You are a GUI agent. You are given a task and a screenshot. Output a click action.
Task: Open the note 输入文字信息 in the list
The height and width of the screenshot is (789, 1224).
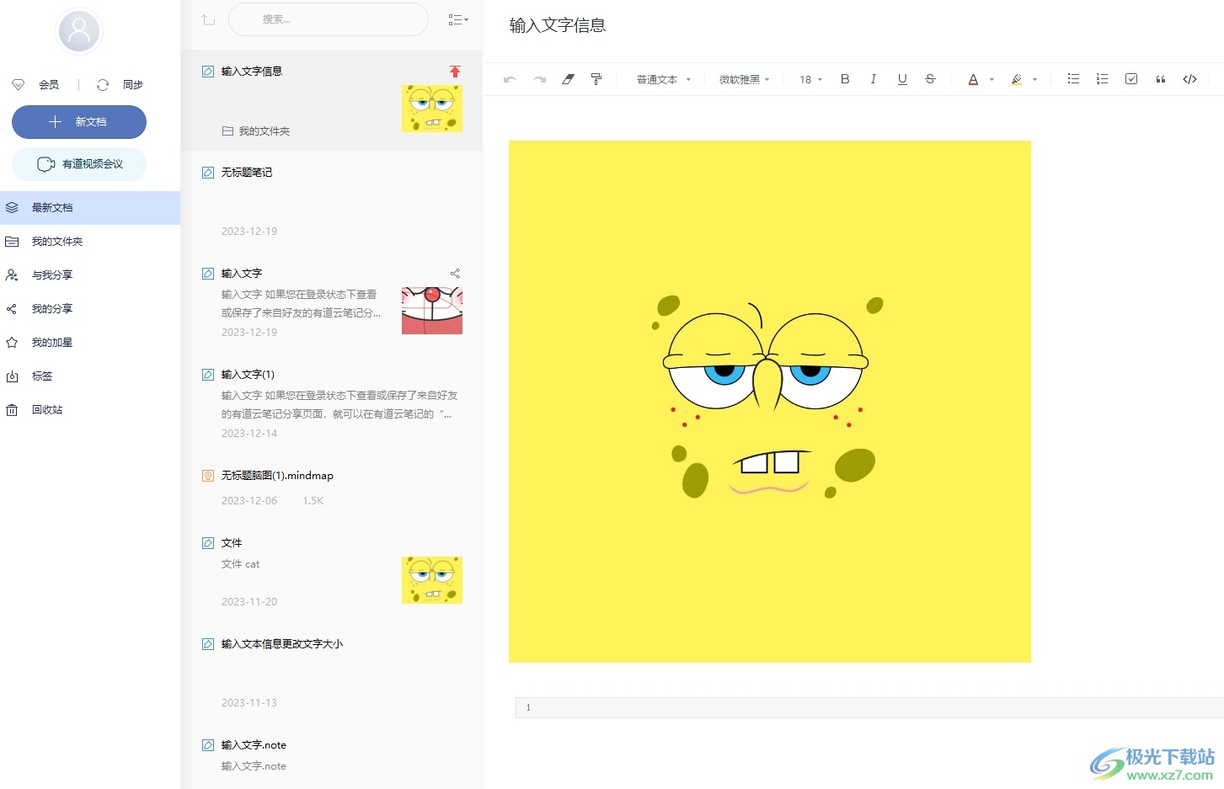(332, 100)
